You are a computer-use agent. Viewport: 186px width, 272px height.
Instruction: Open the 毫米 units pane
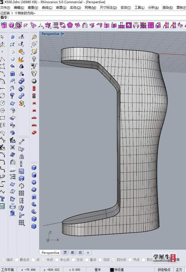[x=98, y=270]
